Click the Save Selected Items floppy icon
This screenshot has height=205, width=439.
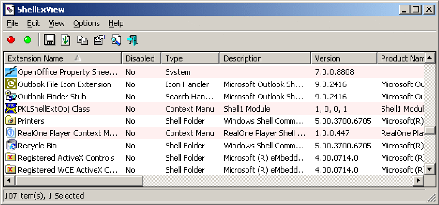[x=49, y=40]
